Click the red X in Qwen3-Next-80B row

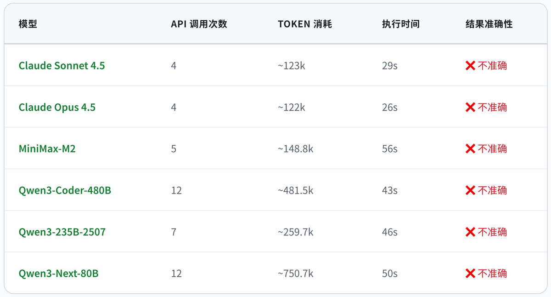click(x=470, y=274)
